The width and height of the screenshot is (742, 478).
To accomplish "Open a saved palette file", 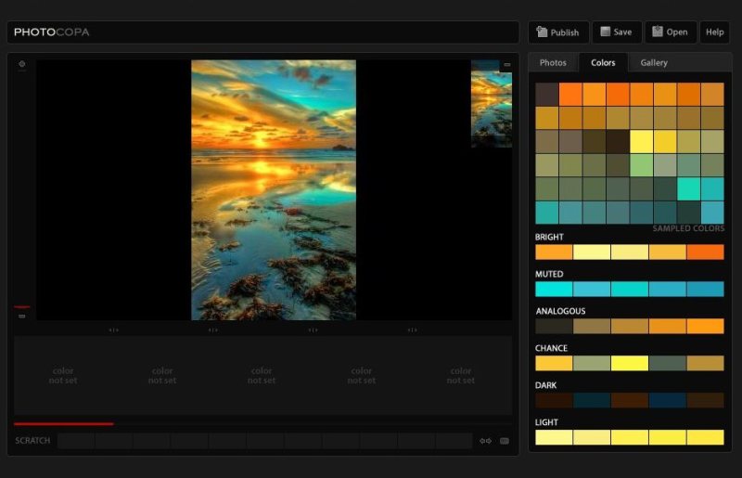I will tap(670, 32).
